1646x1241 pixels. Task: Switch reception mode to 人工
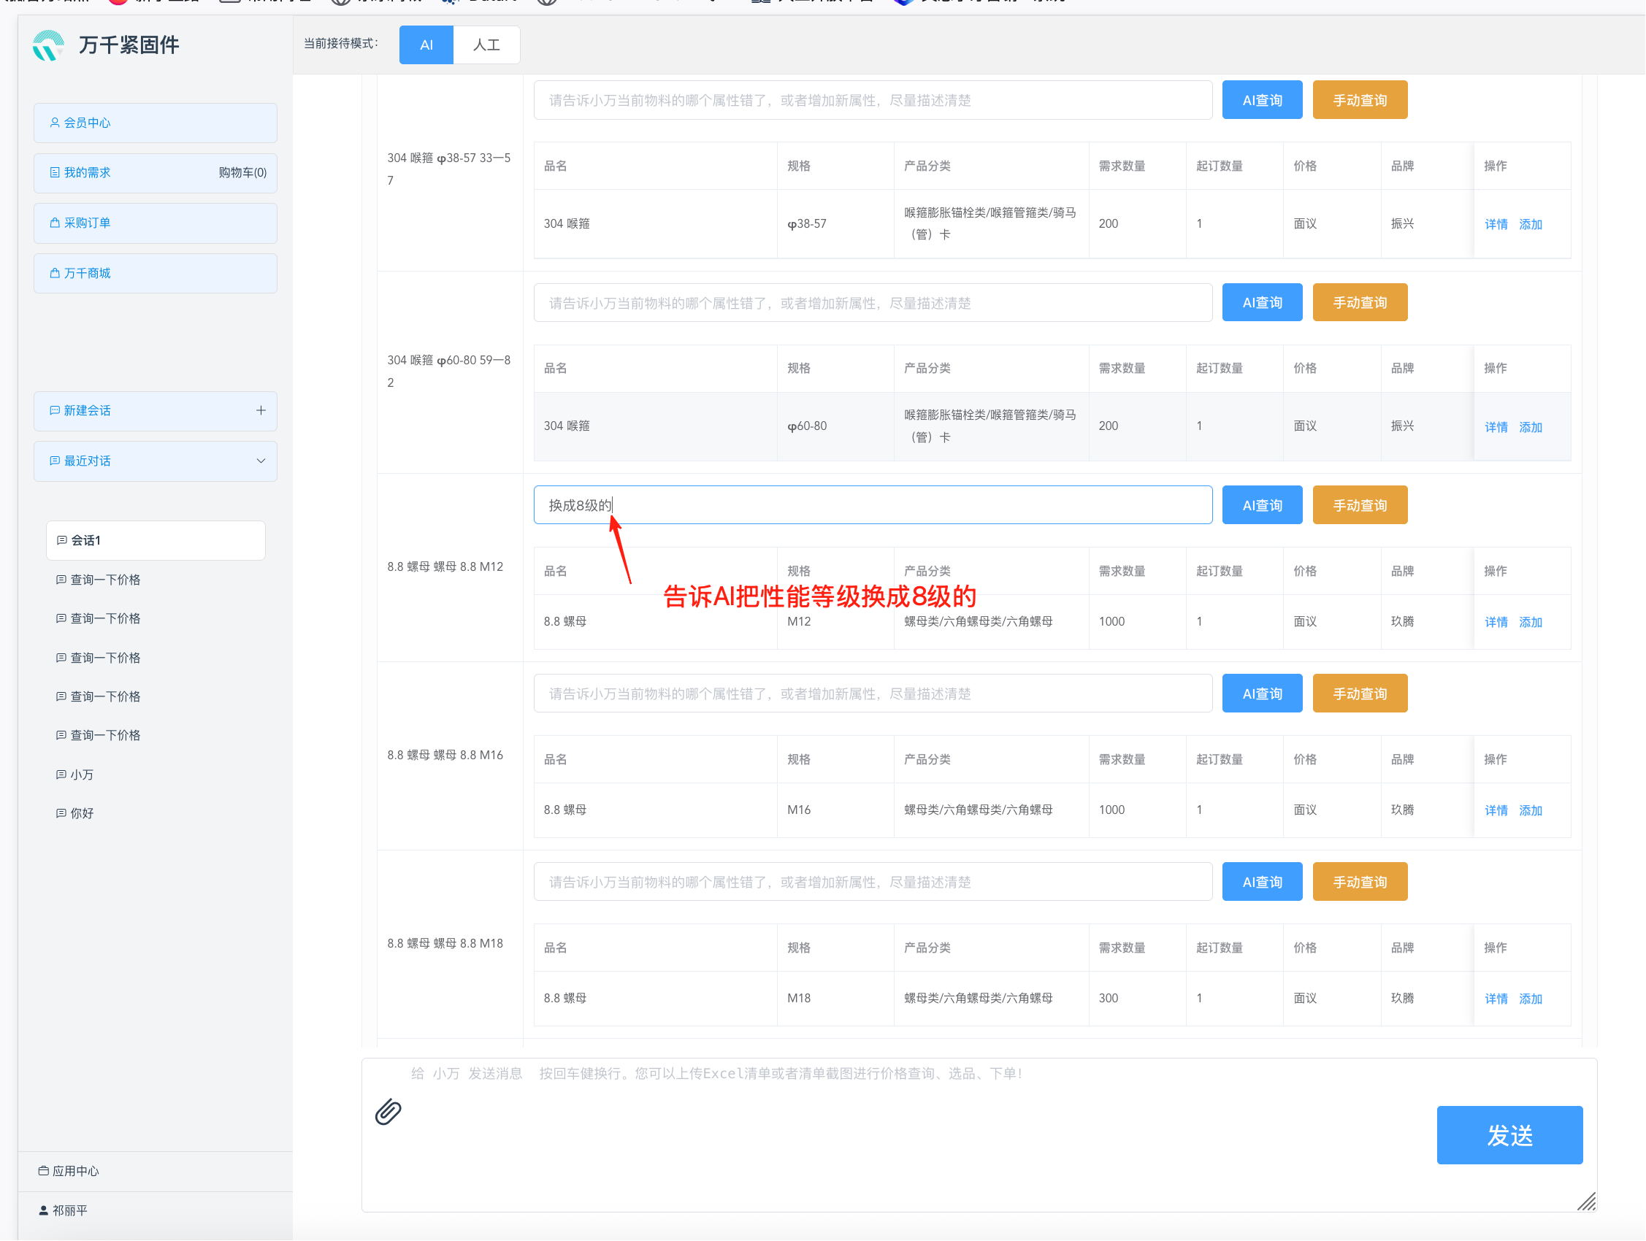486,45
